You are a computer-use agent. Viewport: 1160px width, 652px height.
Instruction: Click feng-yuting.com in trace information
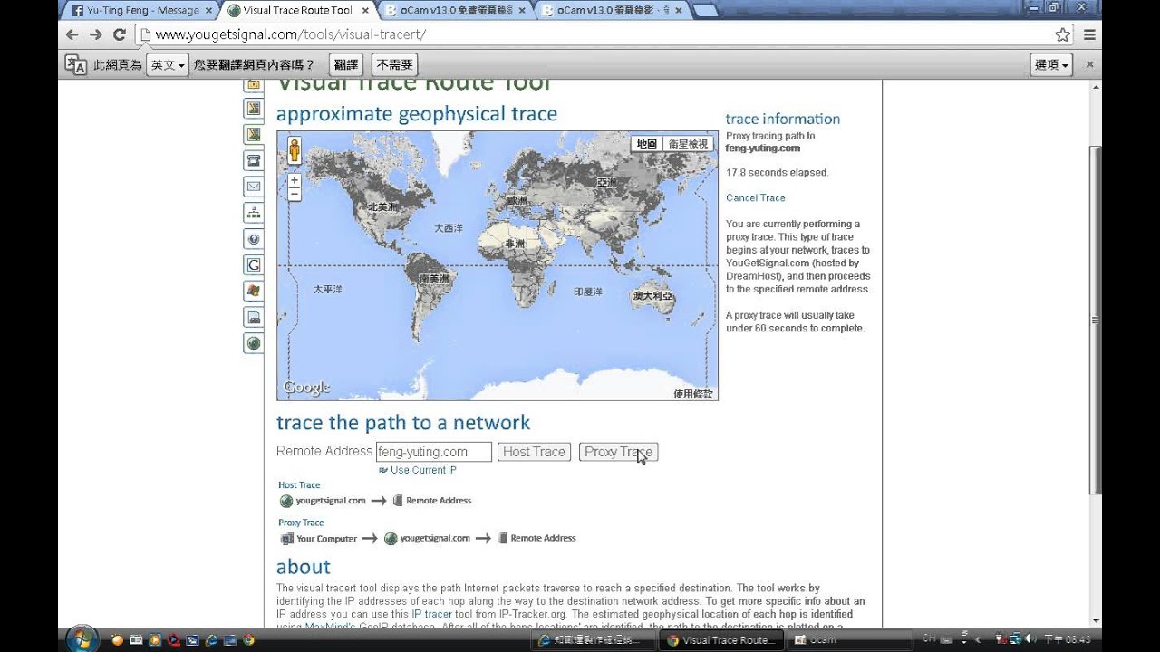pos(763,148)
